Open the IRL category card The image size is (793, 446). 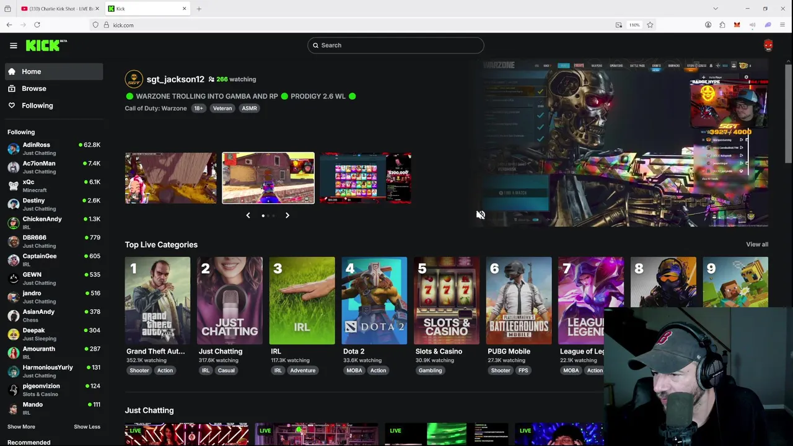click(302, 300)
